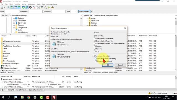Click Cancel in the file exists dialog

click(120, 65)
